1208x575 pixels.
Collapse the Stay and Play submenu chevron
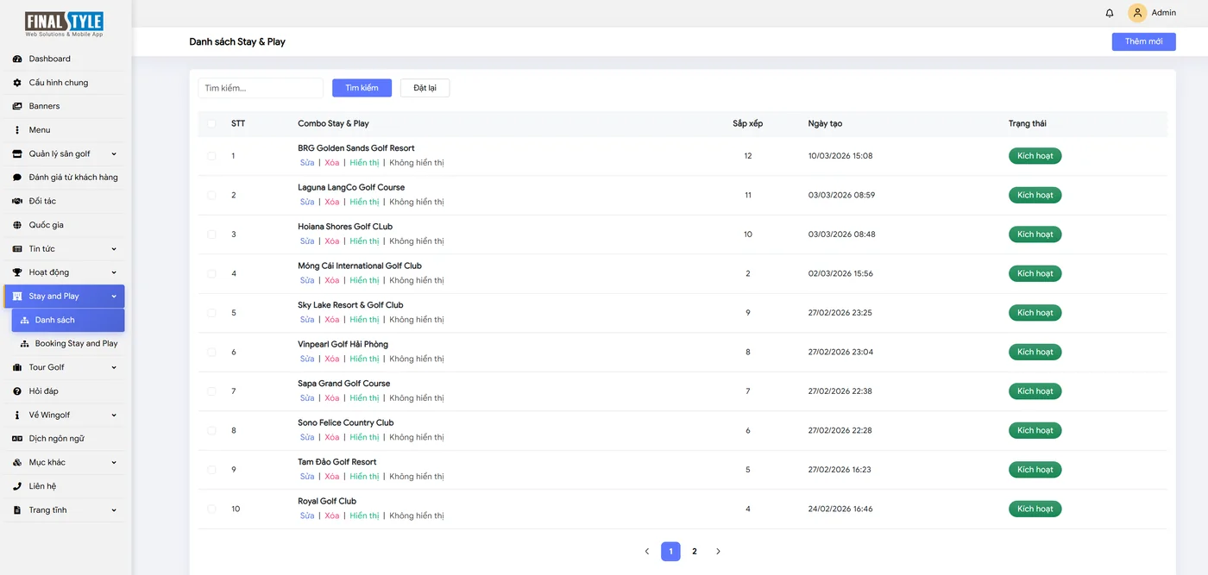tap(114, 297)
